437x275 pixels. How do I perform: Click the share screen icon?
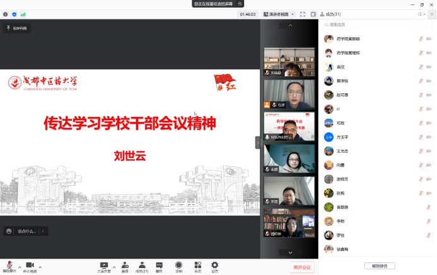[x=104, y=267]
